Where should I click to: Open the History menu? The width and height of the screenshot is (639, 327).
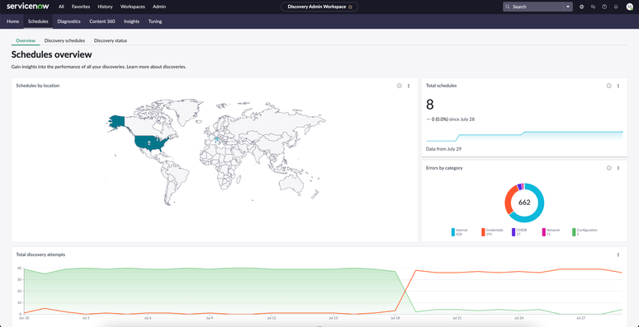(105, 7)
